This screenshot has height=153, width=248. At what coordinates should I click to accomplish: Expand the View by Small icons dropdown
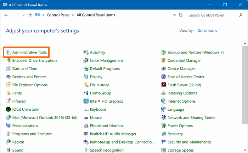[x=209, y=30]
